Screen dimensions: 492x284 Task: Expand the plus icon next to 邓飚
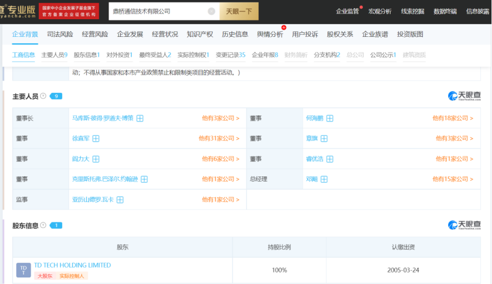pos(324,179)
